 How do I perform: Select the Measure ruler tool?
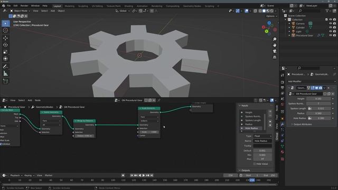coord(5,73)
